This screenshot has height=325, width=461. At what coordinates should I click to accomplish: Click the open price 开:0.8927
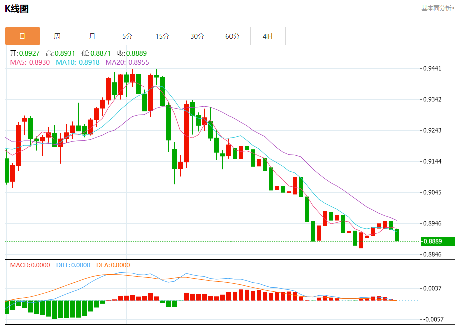[25, 53]
